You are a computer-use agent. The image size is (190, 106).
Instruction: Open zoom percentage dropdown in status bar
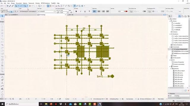point(26,99)
